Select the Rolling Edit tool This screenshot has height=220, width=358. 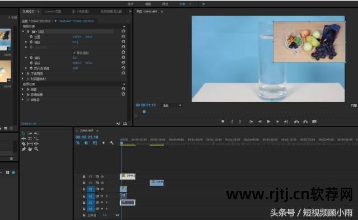30,138
